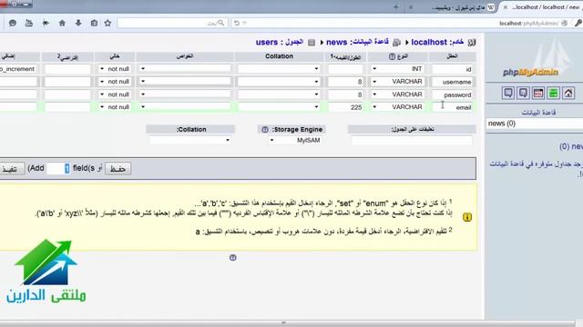This screenshot has width=583, height=327.
Task: Open the VARCHAR type dropdown for username
Action: [x=398, y=82]
